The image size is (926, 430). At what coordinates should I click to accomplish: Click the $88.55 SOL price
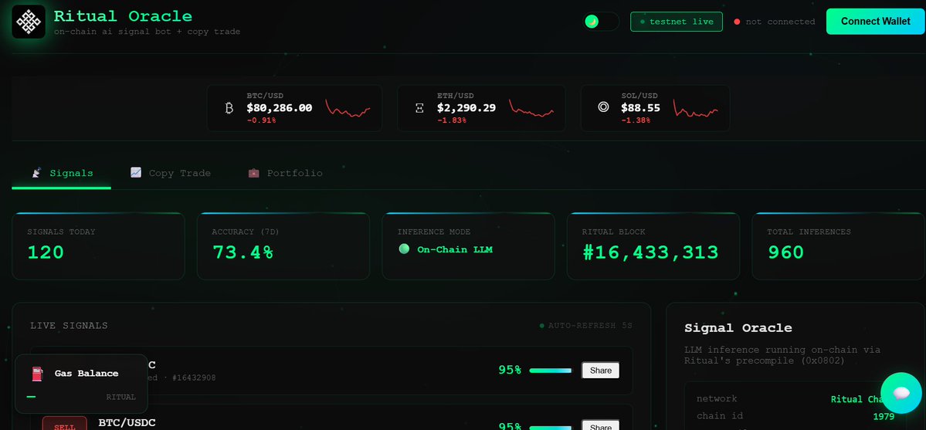[641, 108]
